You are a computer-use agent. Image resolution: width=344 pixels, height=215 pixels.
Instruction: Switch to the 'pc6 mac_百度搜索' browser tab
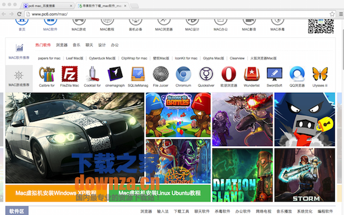[x=48, y=6]
